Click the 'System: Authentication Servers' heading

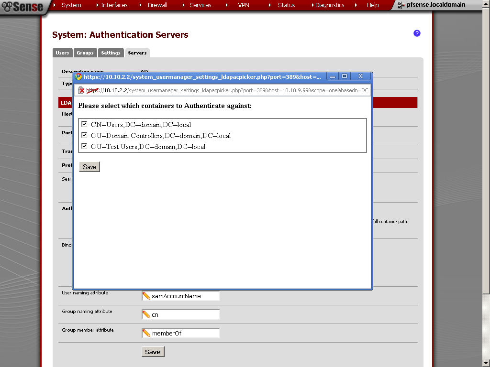[x=120, y=34]
